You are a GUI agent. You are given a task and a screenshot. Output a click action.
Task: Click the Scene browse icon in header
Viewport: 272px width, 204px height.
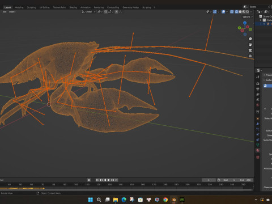(245, 7)
